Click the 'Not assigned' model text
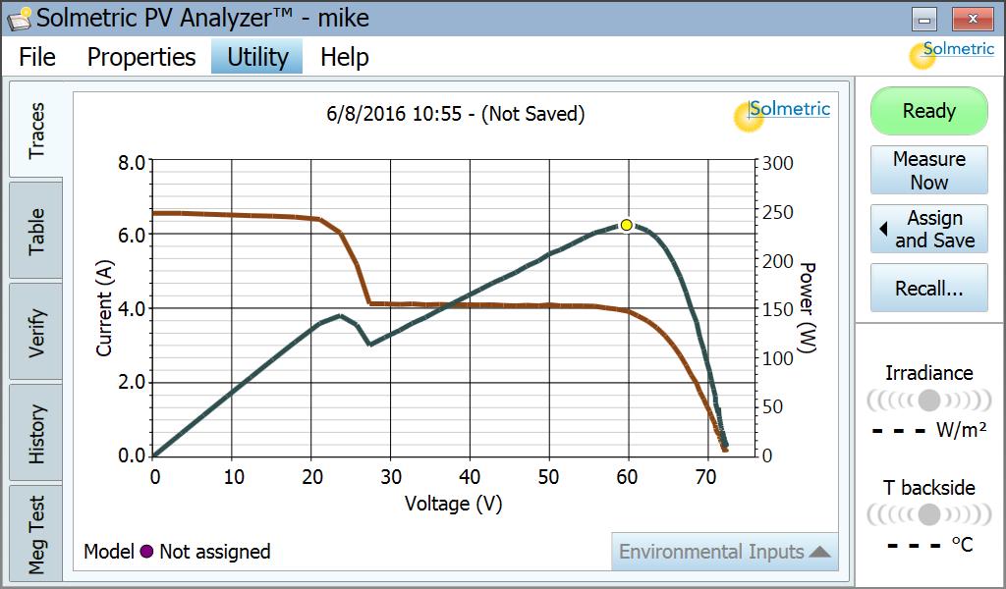This screenshot has width=1006, height=589. click(x=215, y=551)
